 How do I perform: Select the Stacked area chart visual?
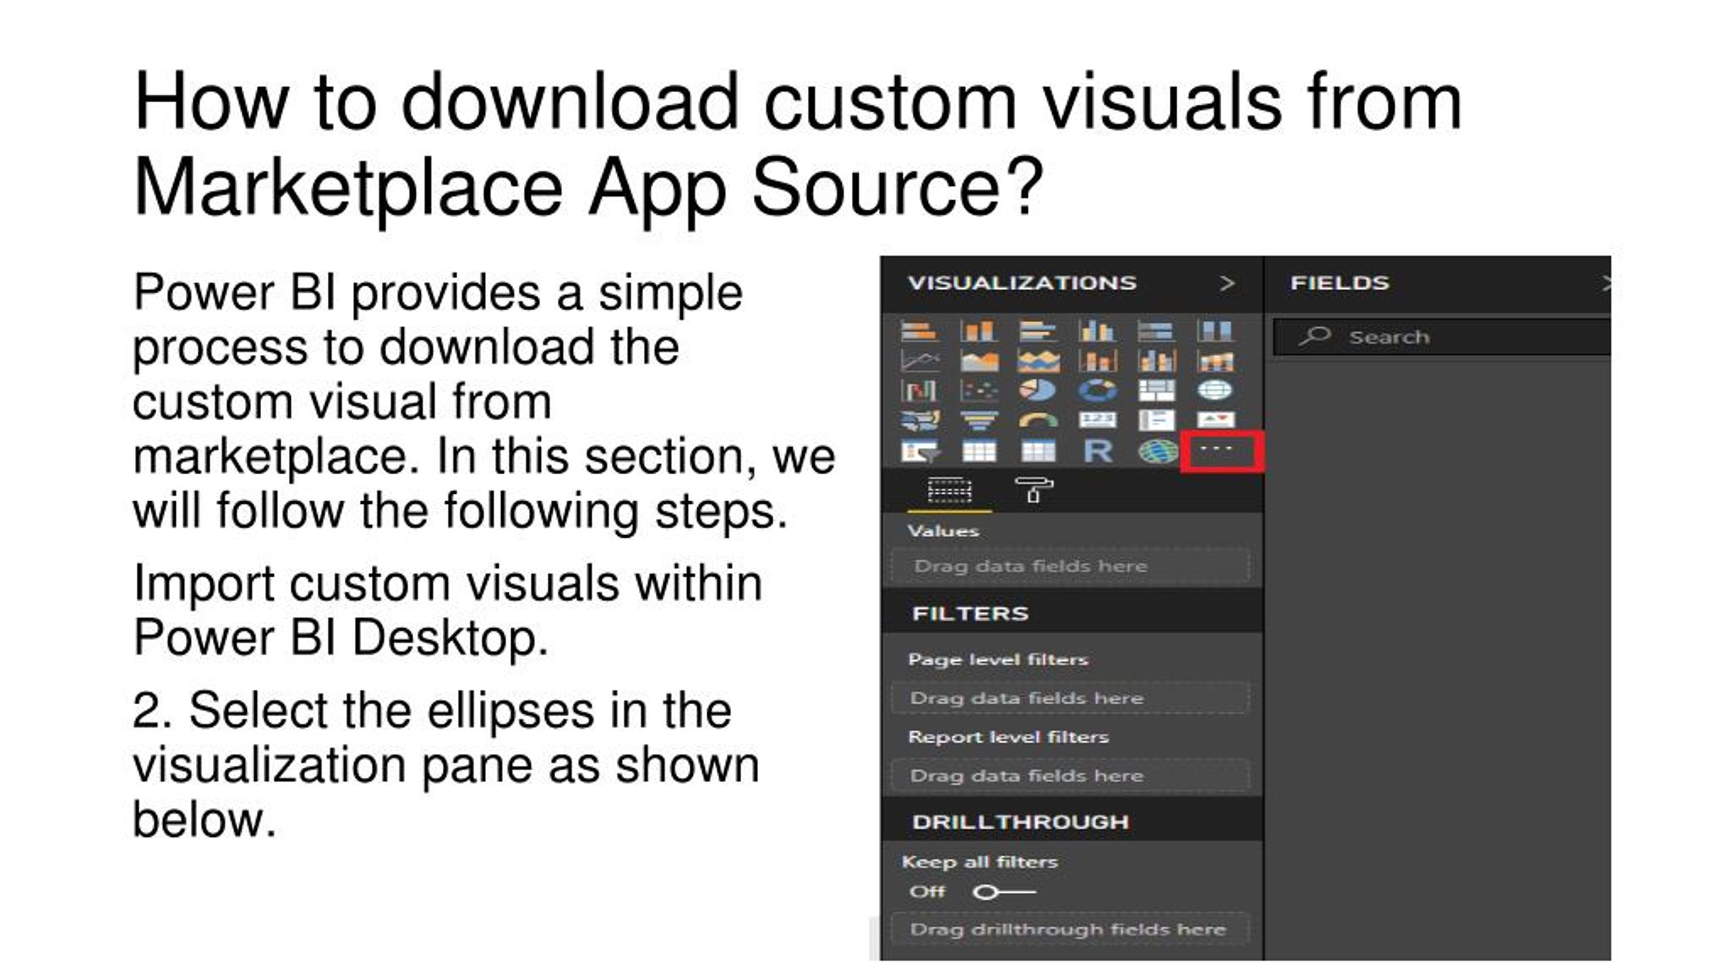click(1038, 361)
